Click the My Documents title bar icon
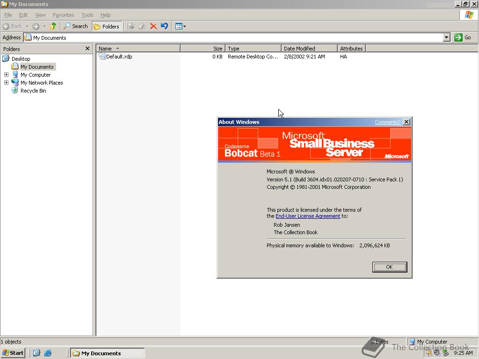The image size is (479, 359). coord(4,4)
